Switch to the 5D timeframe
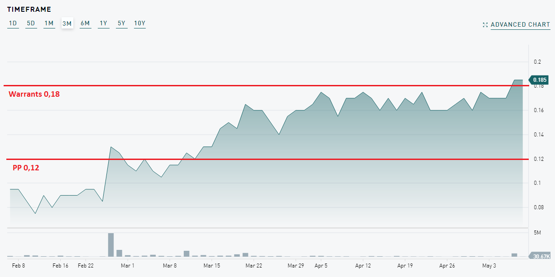The image size is (555, 277). coord(31,23)
